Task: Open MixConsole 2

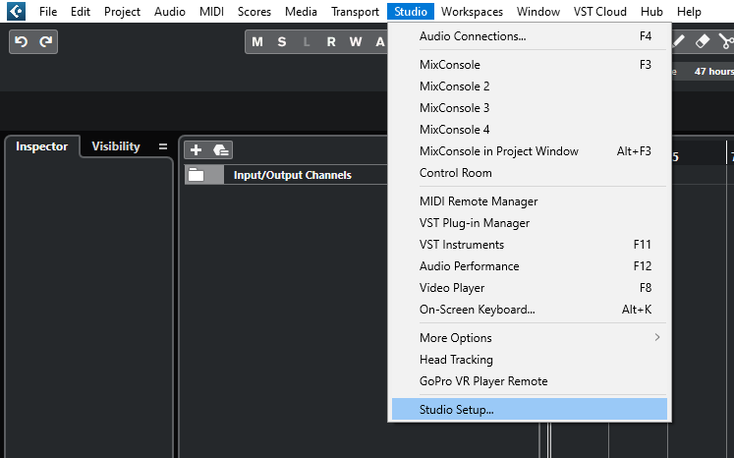Action: [530, 86]
